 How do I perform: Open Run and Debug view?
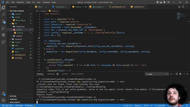(3, 28)
